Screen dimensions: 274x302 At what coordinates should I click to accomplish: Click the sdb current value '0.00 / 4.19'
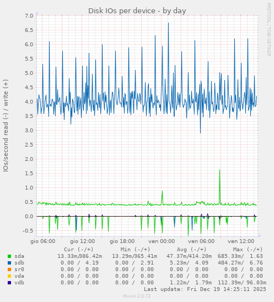79,263
